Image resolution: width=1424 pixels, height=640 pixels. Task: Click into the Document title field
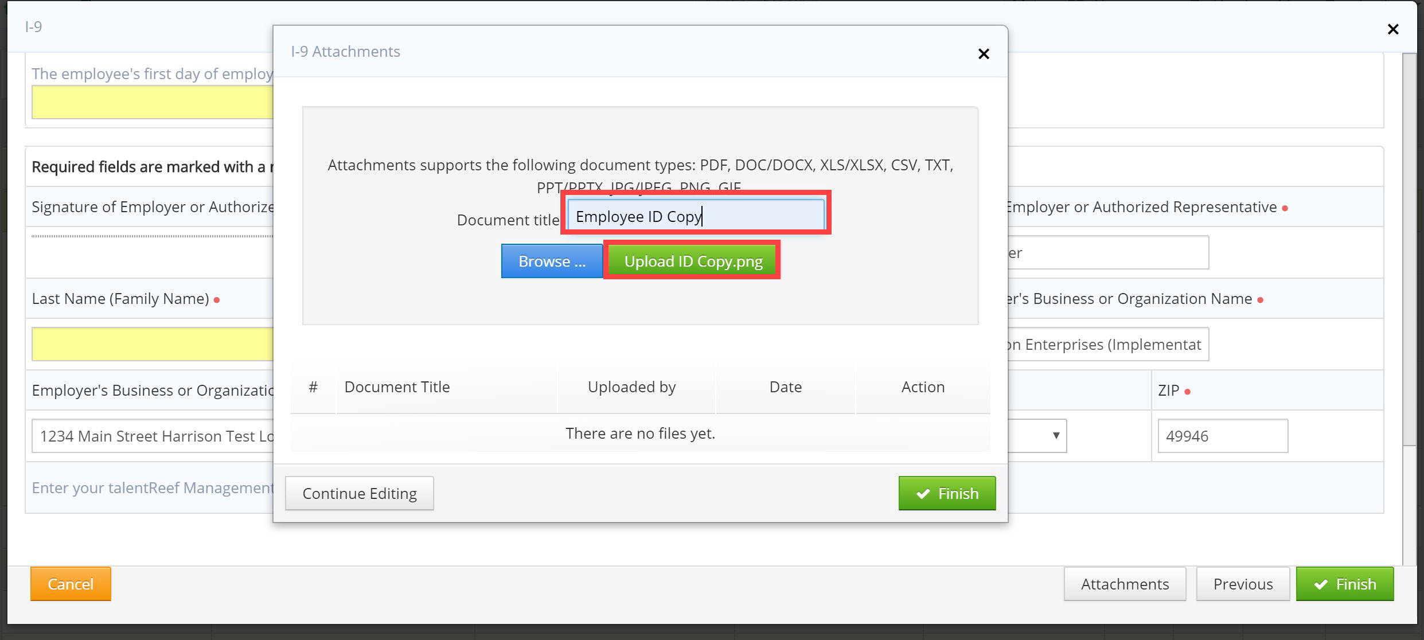click(x=695, y=216)
